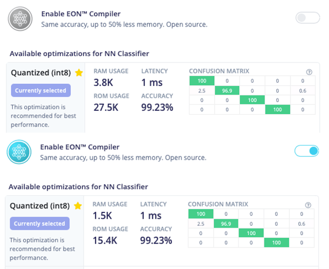Select the upper Quantized (int8) optimization title
329x269 pixels.
41,73
